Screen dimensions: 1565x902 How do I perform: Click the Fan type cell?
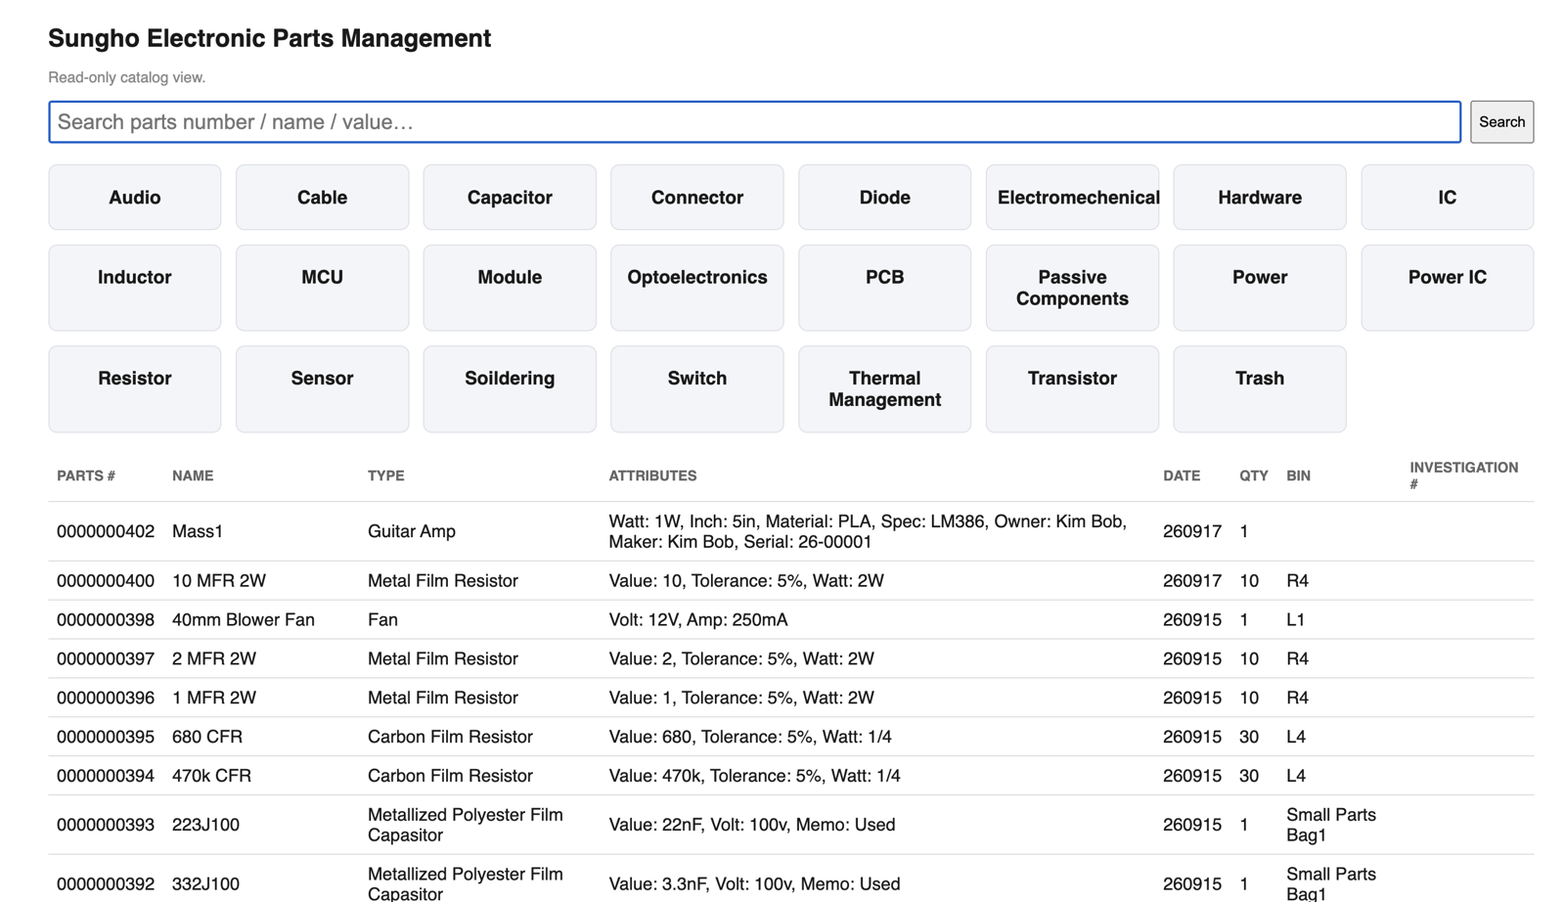pos(382,619)
